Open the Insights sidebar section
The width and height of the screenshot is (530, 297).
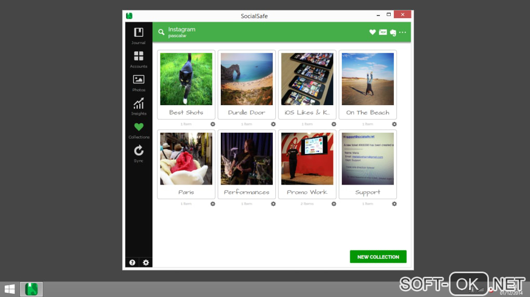139,107
